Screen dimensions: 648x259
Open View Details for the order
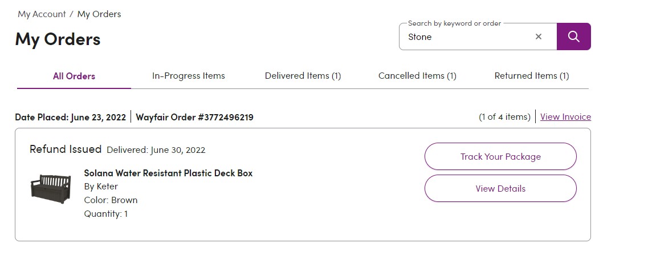(500, 188)
